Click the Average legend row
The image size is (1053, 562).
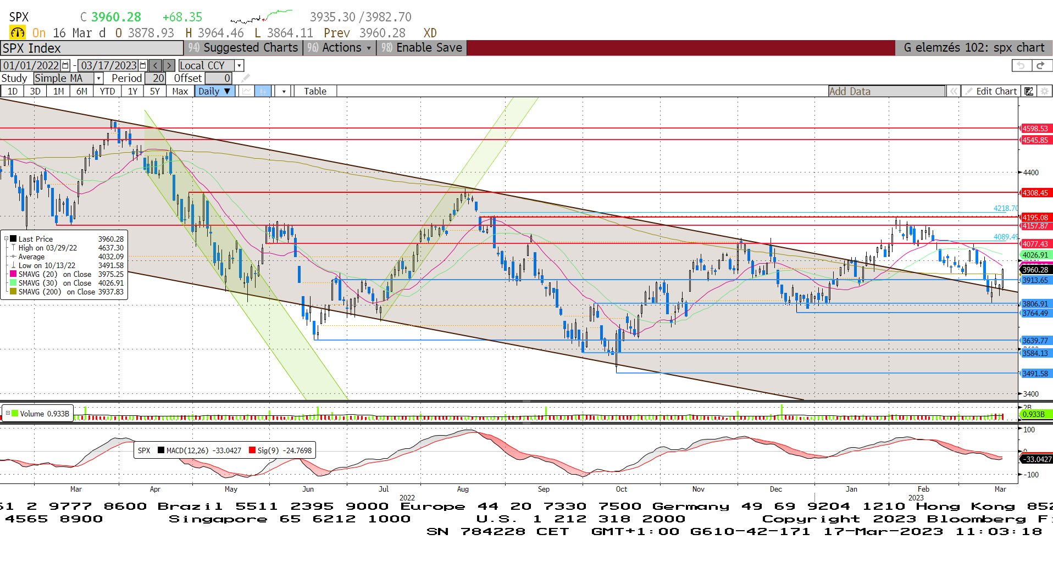(67, 257)
